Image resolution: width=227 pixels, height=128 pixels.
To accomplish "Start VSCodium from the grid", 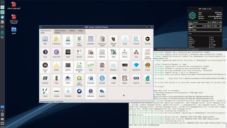I will (68, 93).
